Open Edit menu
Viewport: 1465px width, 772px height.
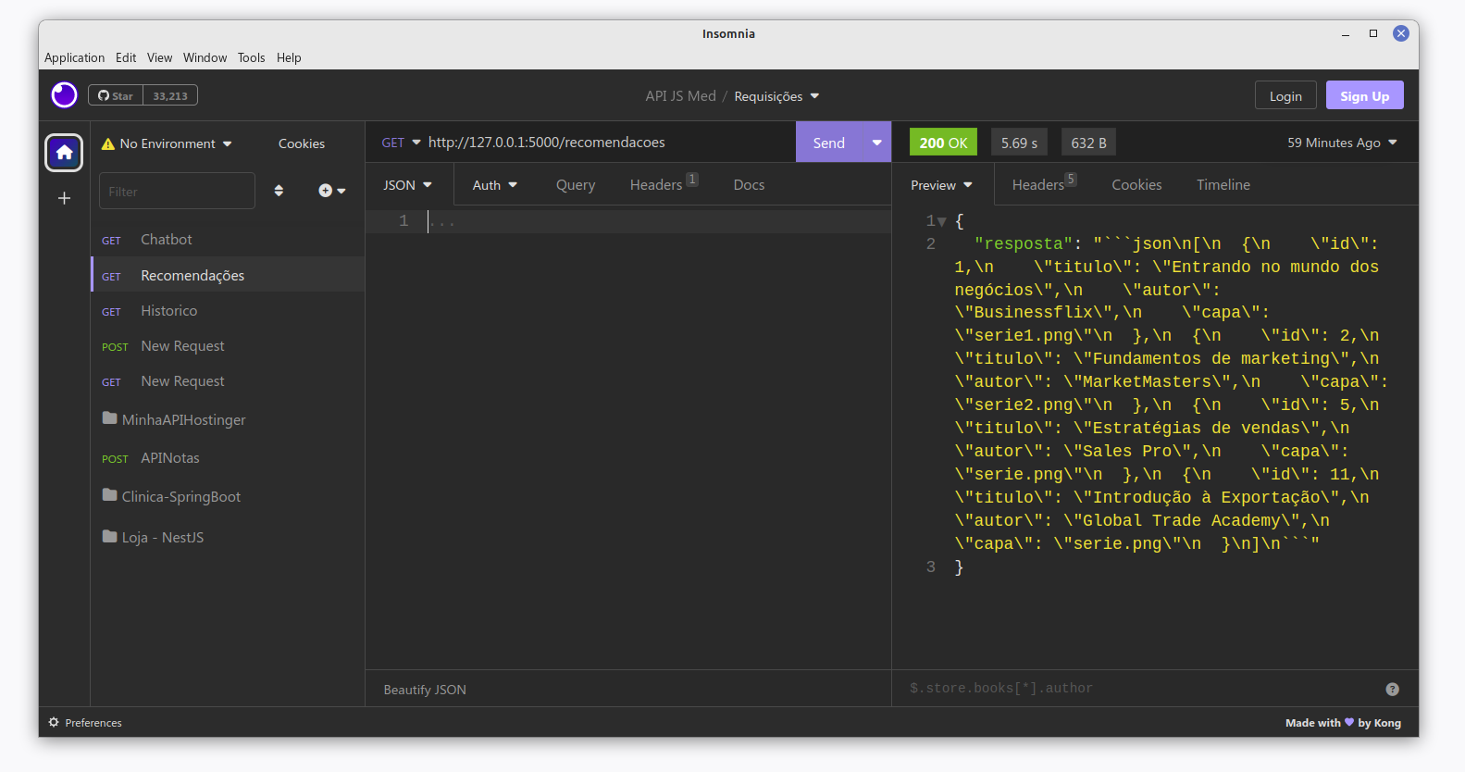tap(126, 57)
